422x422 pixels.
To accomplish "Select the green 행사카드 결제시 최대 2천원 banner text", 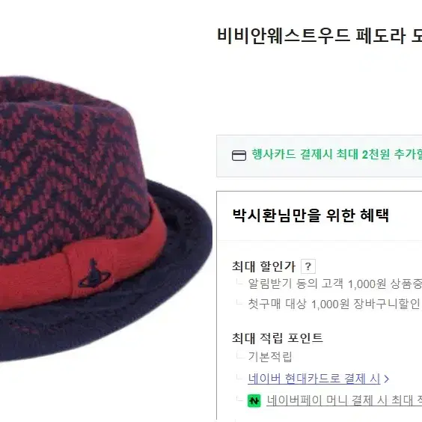I will click(337, 154).
